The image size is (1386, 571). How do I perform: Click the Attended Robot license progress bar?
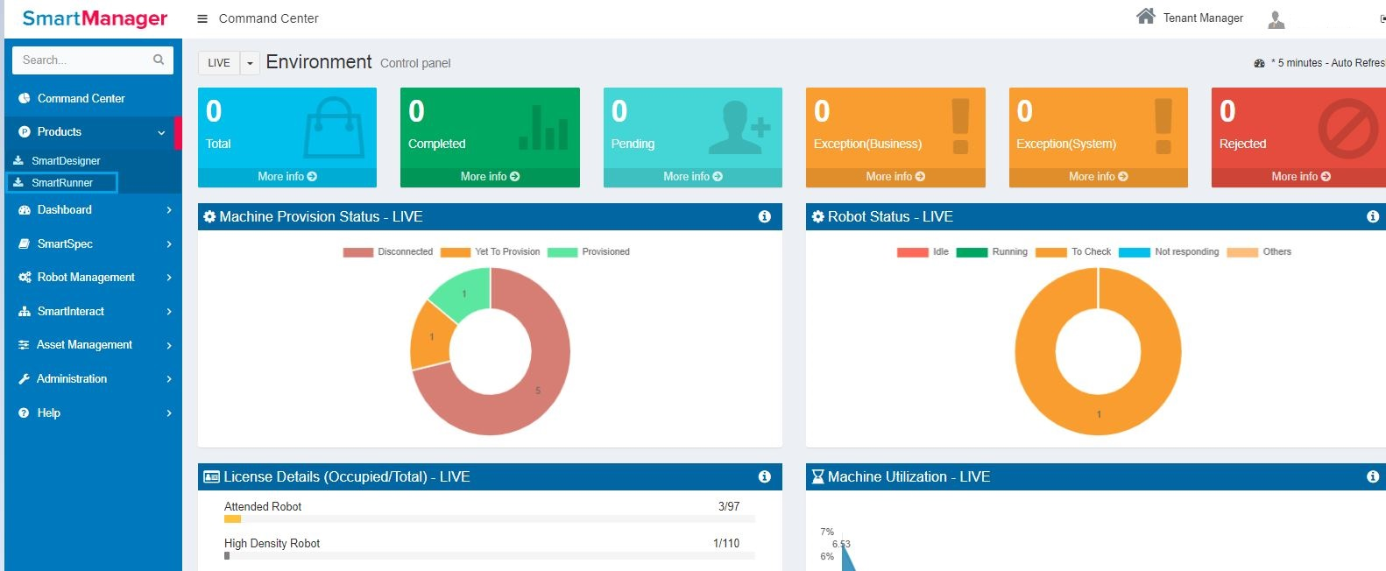click(x=489, y=519)
